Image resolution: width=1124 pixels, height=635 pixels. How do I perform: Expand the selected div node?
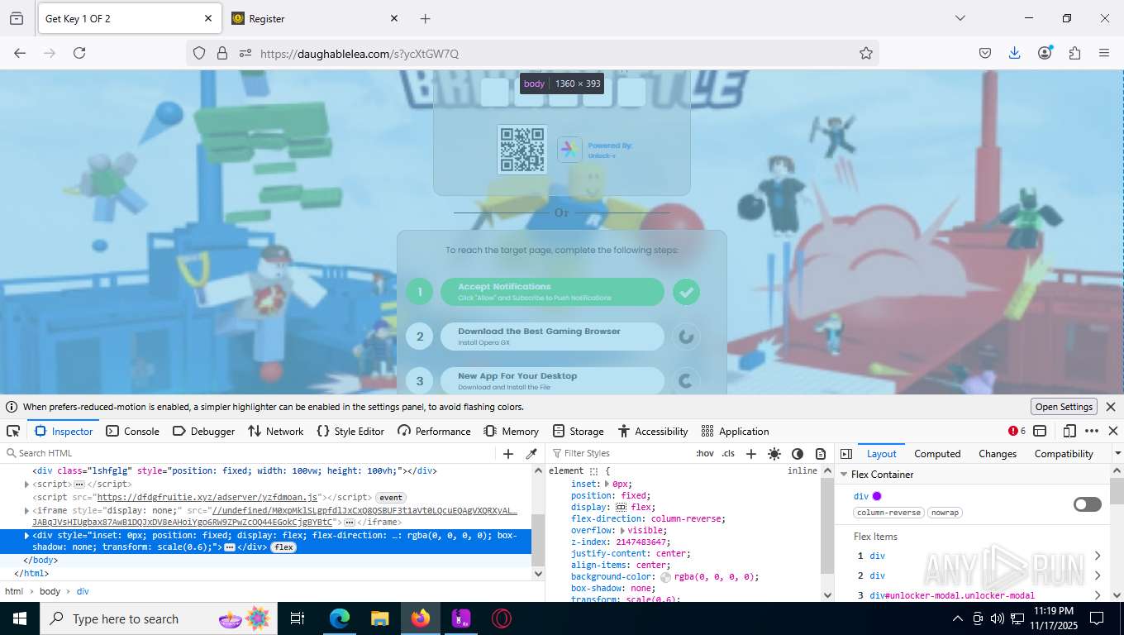point(26,536)
